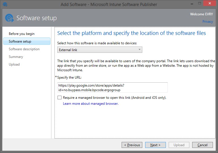Go to the Before you begin step
218x153 pixels.
pyautogui.click(x=22, y=34)
